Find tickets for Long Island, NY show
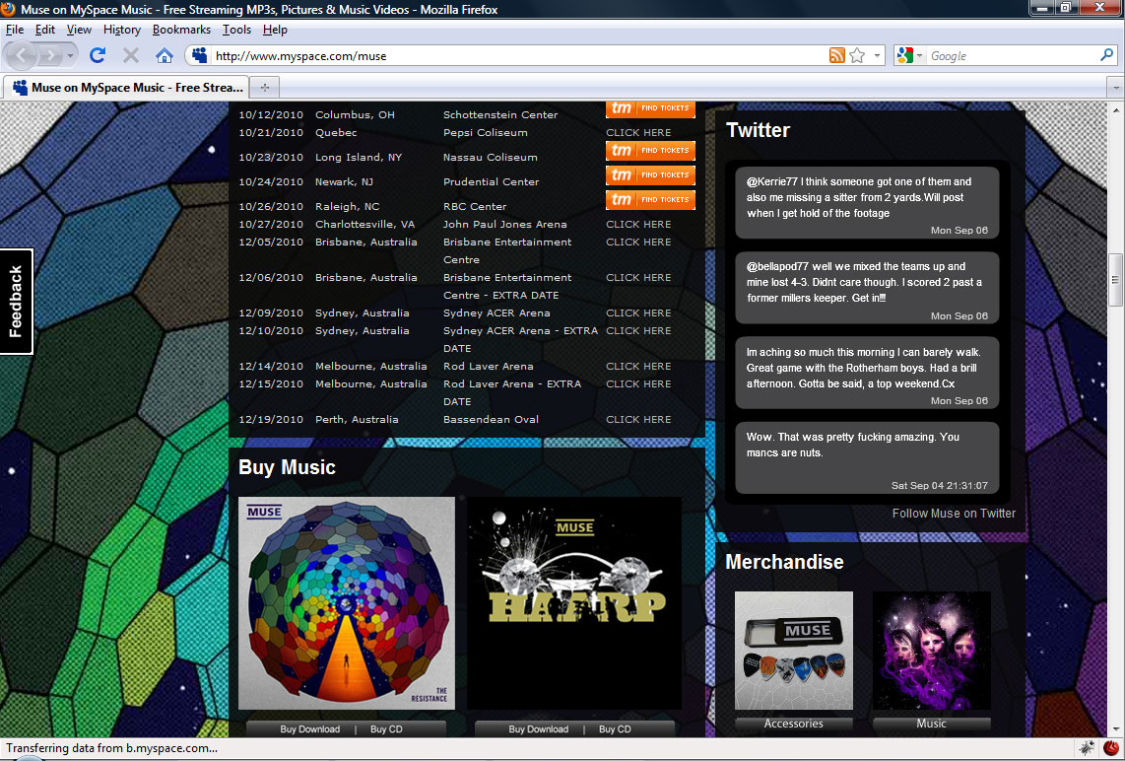This screenshot has width=1125, height=761. pyautogui.click(x=651, y=150)
